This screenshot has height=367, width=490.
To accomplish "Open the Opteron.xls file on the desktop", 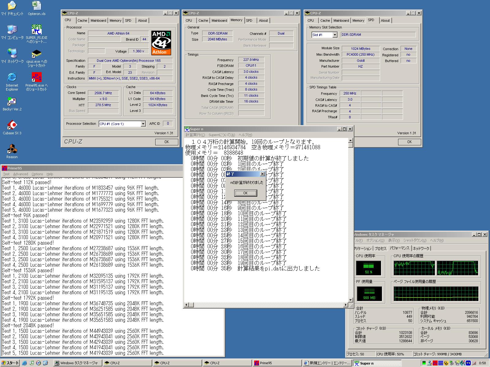I will [x=36, y=8].
